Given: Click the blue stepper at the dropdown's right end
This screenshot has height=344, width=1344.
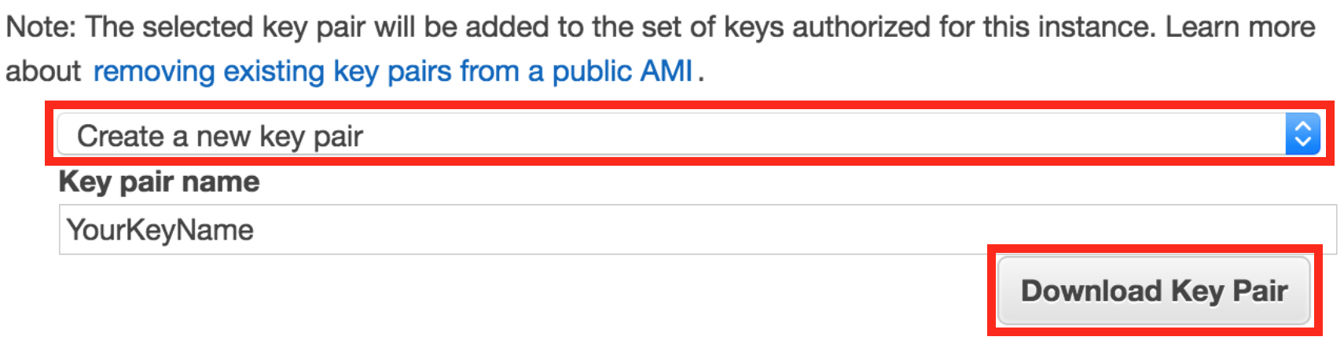Looking at the screenshot, I should click(1302, 135).
